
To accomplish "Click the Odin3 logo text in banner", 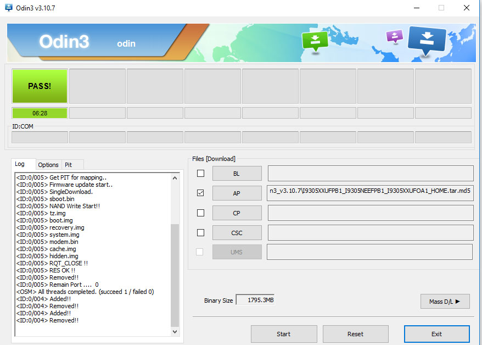I will 64,41.
